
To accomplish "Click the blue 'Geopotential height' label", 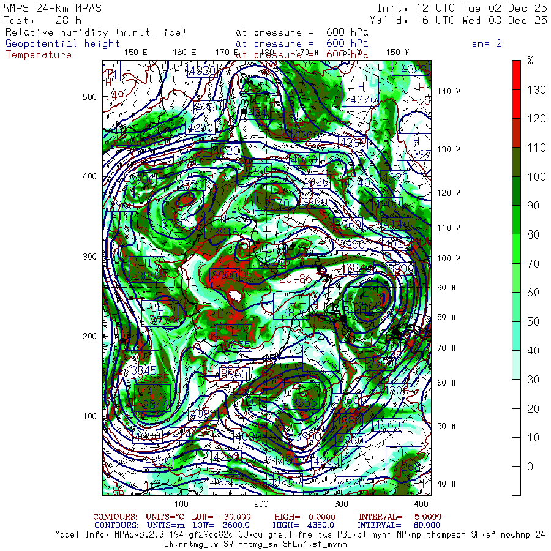I will 62,43.
